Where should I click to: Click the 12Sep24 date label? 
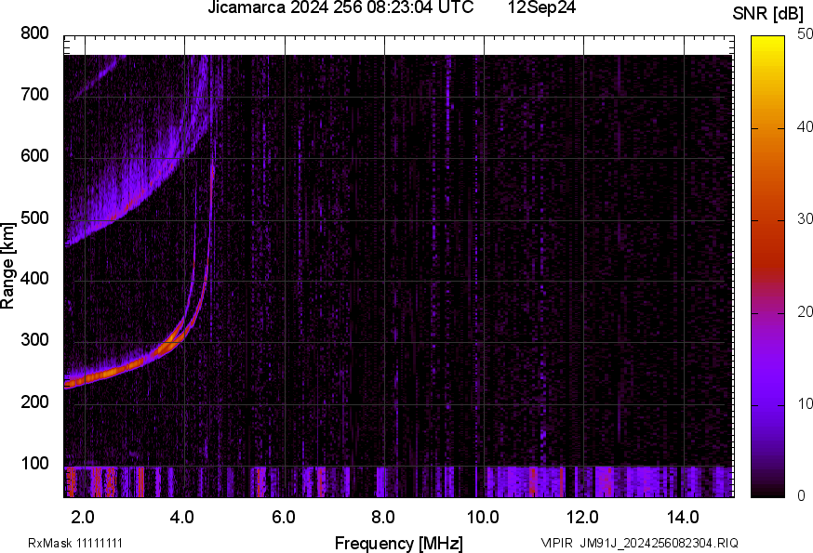point(541,8)
